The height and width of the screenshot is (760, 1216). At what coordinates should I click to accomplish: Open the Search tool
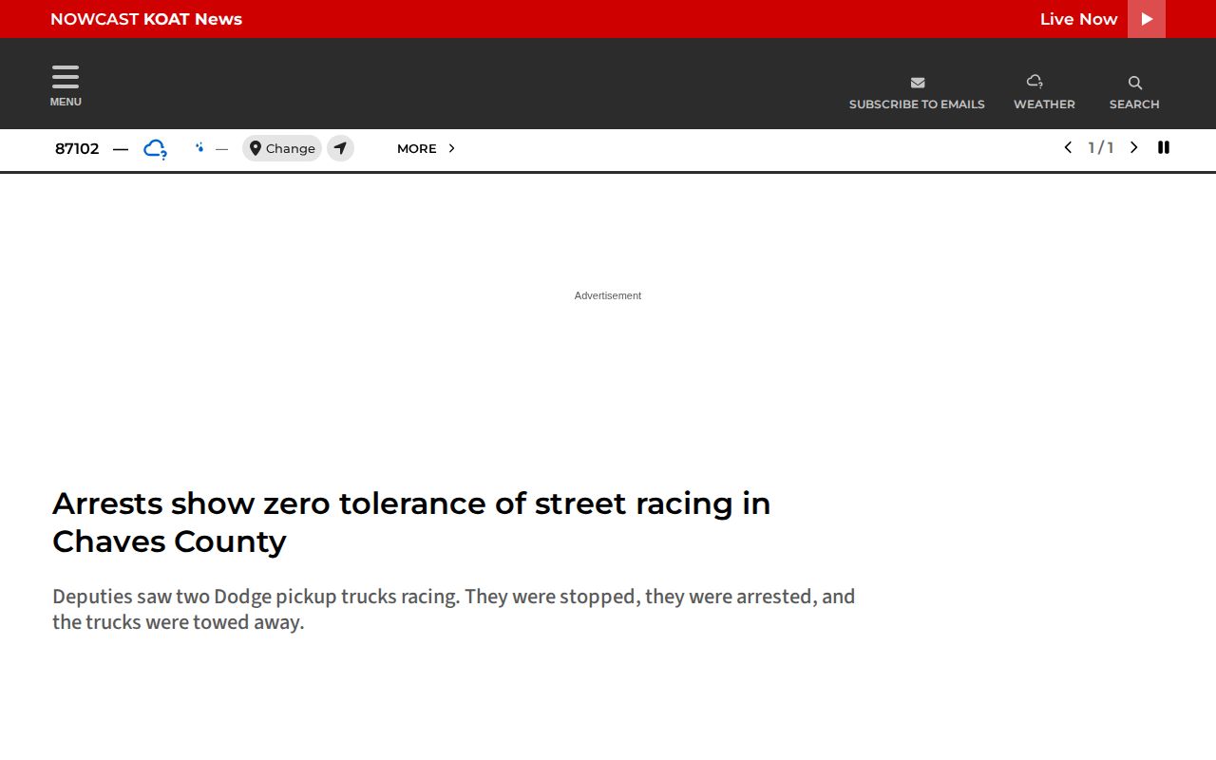tap(1134, 93)
